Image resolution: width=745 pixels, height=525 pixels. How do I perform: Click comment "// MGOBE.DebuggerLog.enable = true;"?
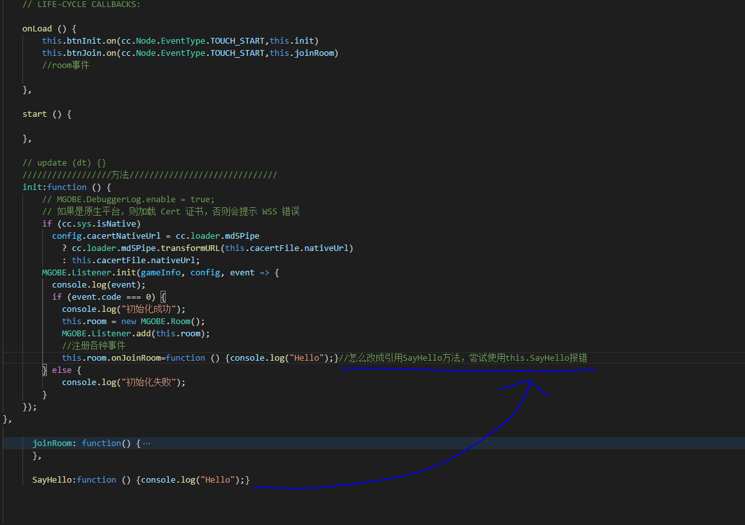(x=128, y=200)
